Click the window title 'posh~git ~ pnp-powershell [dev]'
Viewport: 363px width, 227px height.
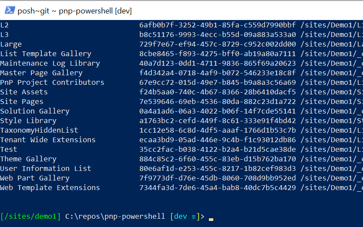coord(74,11)
